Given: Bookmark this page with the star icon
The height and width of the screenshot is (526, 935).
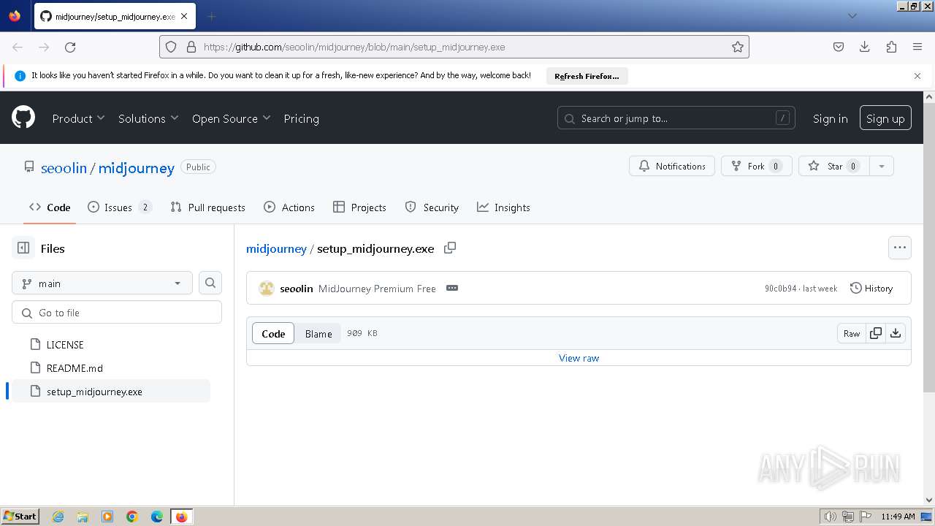Looking at the screenshot, I should click(x=738, y=47).
